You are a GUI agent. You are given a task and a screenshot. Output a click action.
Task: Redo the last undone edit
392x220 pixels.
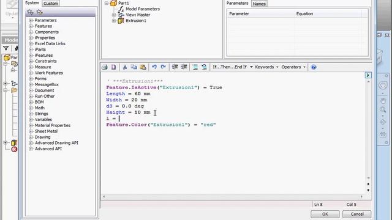pos(164,67)
